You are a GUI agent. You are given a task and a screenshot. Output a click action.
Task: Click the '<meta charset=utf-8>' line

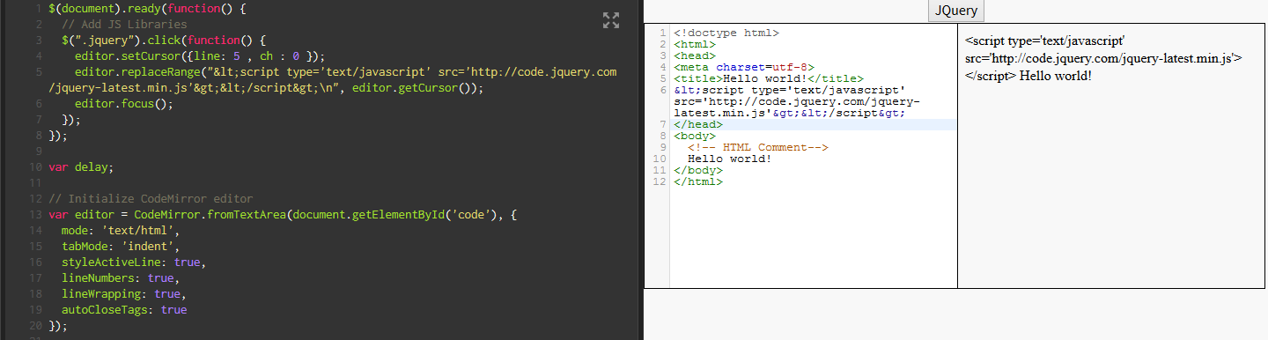click(744, 67)
